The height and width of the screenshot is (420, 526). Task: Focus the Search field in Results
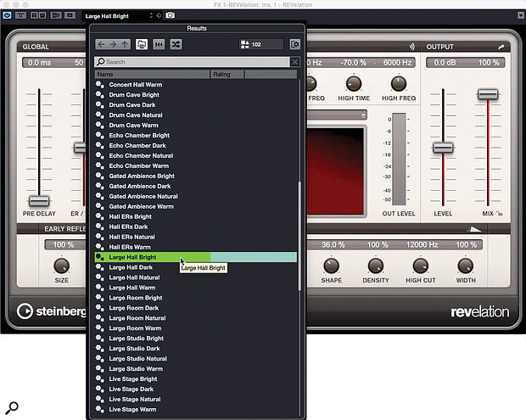193,62
